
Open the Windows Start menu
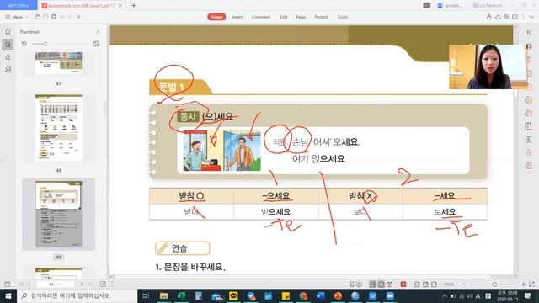pyautogui.click(x=8, y=295)
